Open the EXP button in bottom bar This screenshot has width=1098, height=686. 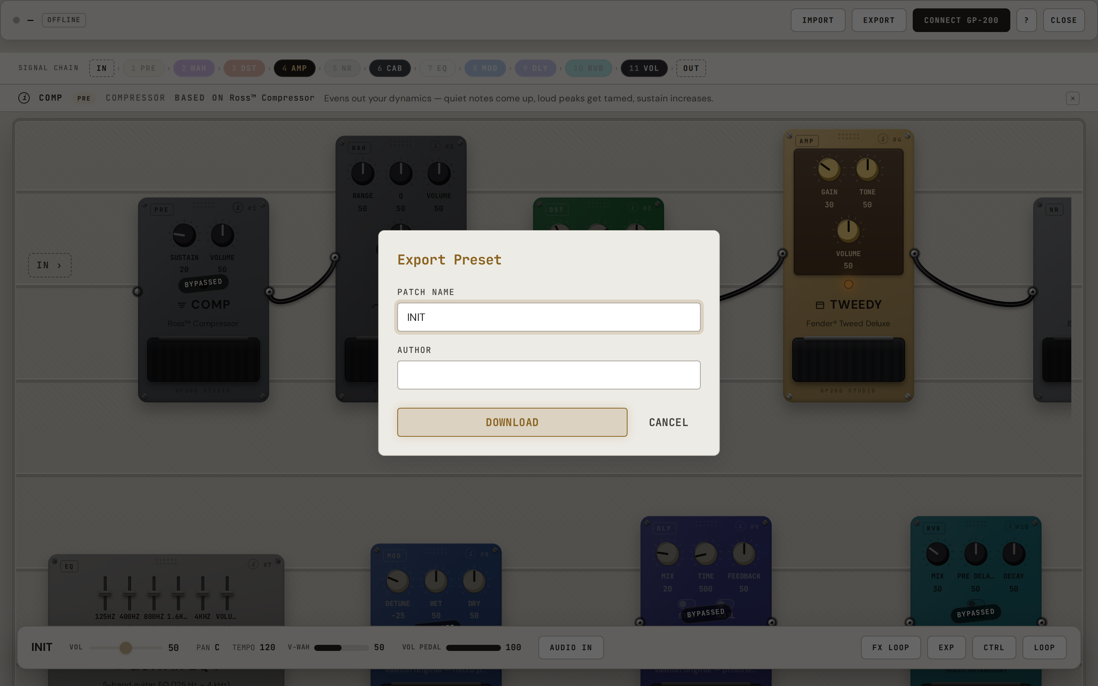tap(947, 648)
